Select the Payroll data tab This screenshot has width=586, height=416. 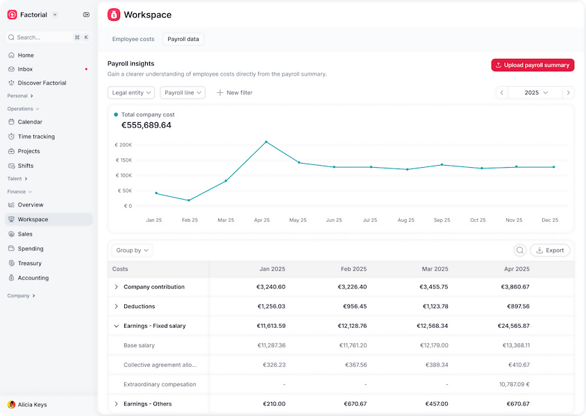183,40
